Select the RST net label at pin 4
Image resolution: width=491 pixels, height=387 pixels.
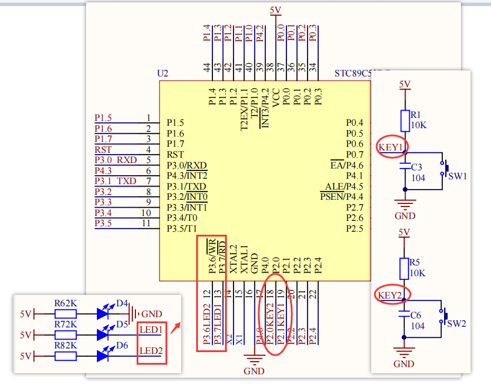[103, 150]
